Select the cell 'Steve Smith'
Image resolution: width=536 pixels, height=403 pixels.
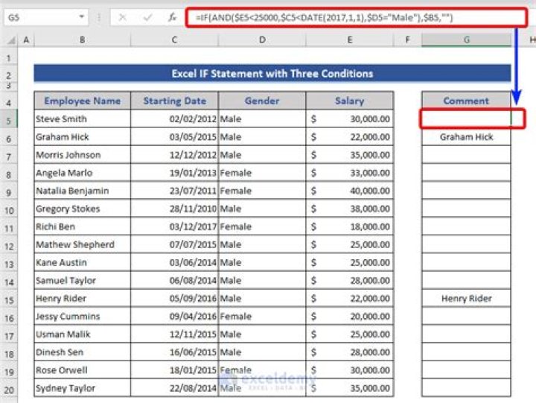83,119
